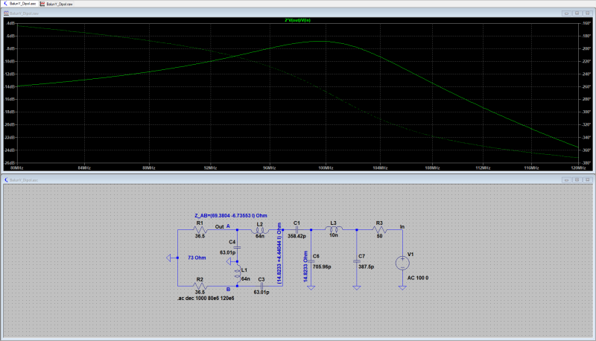
Task: Select capacitor C3 symbol
Action: point(261,286)
